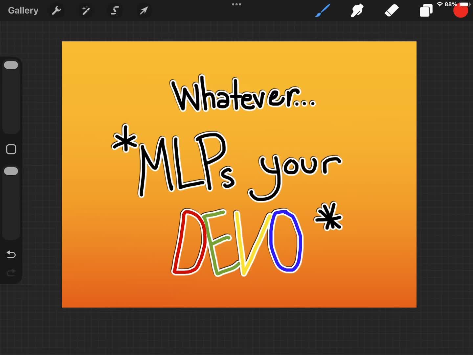Activate the Selection tool
473x355 pixels.
tap(115, 11)
